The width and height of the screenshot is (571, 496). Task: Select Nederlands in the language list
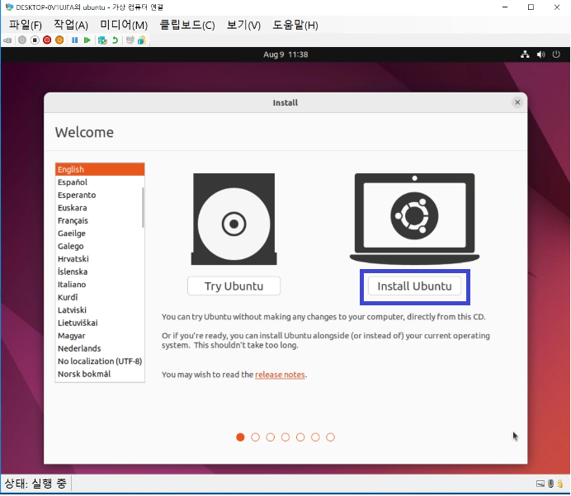click(100, 348)
